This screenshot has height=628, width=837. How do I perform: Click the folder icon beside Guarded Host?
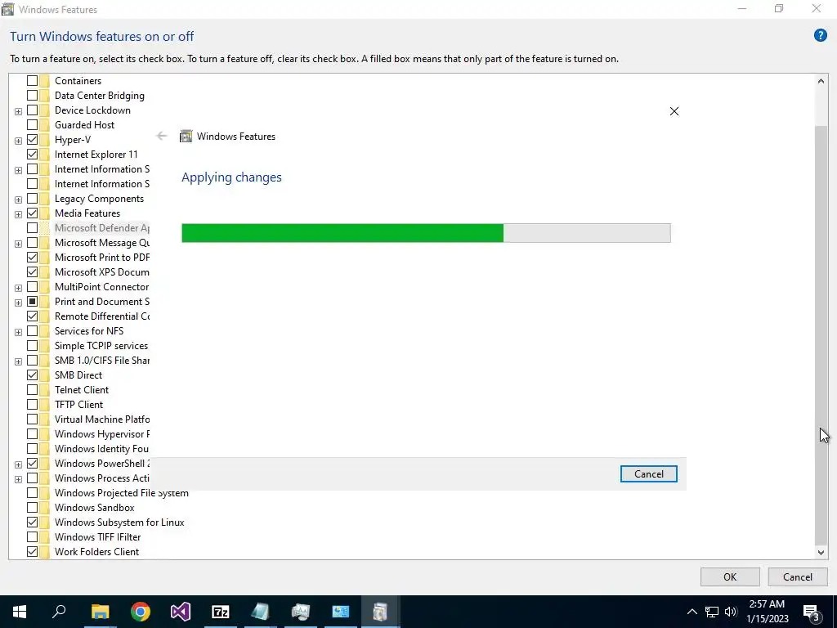[x=44, y=125]
